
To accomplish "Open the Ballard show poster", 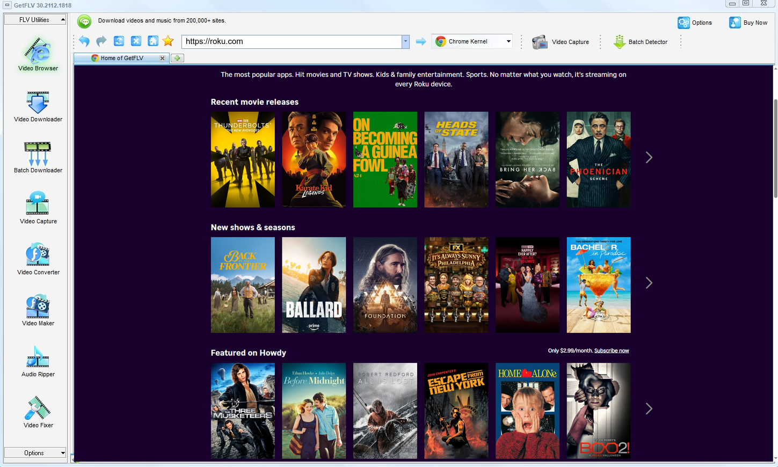I will (x=314, y=285).
